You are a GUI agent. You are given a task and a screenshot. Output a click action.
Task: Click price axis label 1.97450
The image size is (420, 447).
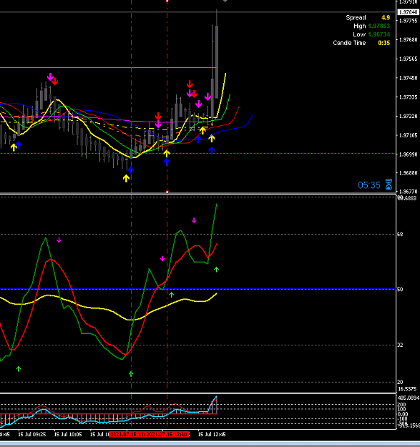click(409, 78)
